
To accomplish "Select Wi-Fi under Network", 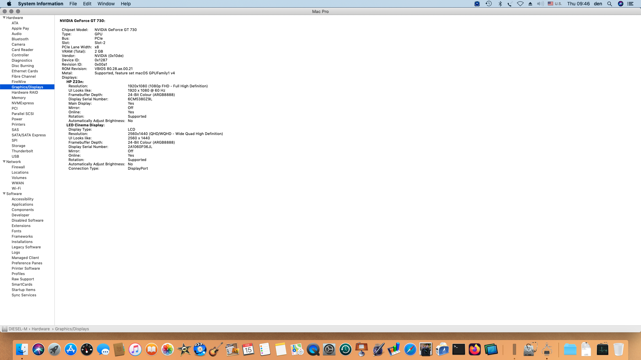I will tap(16, 188).
